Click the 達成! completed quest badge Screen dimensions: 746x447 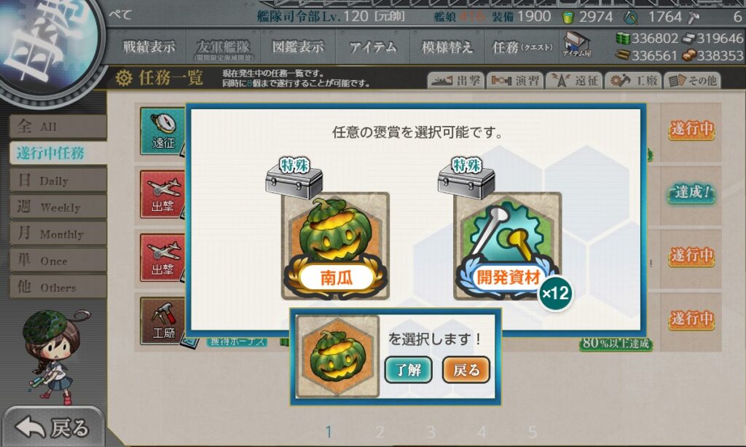pos(692,192)
